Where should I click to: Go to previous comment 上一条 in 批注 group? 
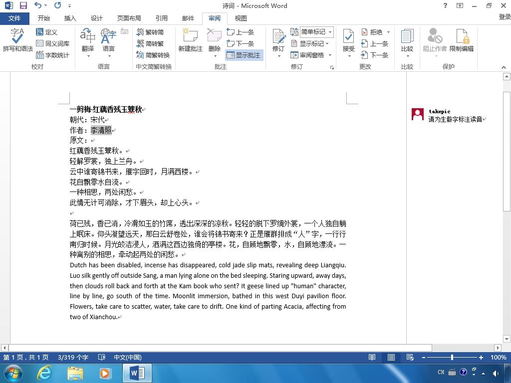coord(240,32)
